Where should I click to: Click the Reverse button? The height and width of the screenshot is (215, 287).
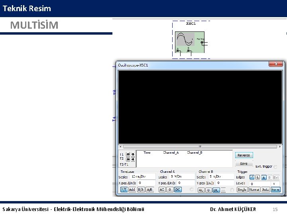tap(244, 155)
